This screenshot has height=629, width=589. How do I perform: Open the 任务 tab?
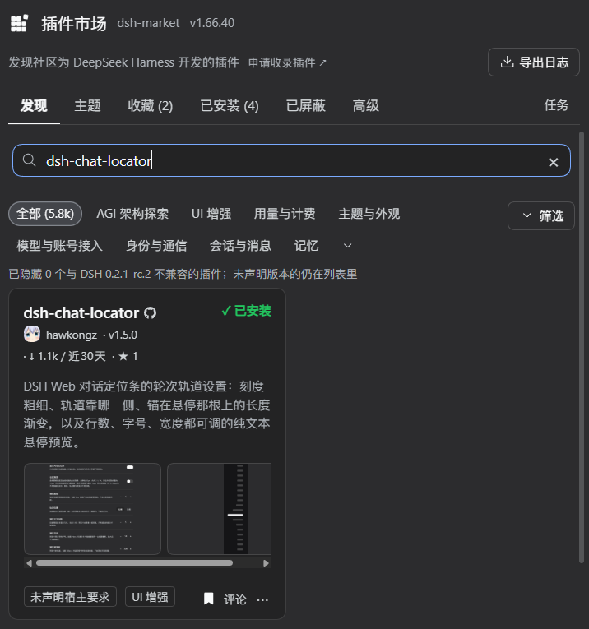click(x=556, y=105)
